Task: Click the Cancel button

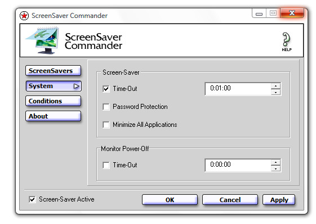Action: [230, 200]
